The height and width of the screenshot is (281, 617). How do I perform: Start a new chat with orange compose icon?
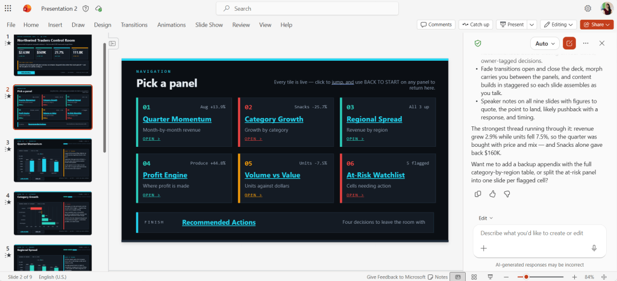click(569, 43)
